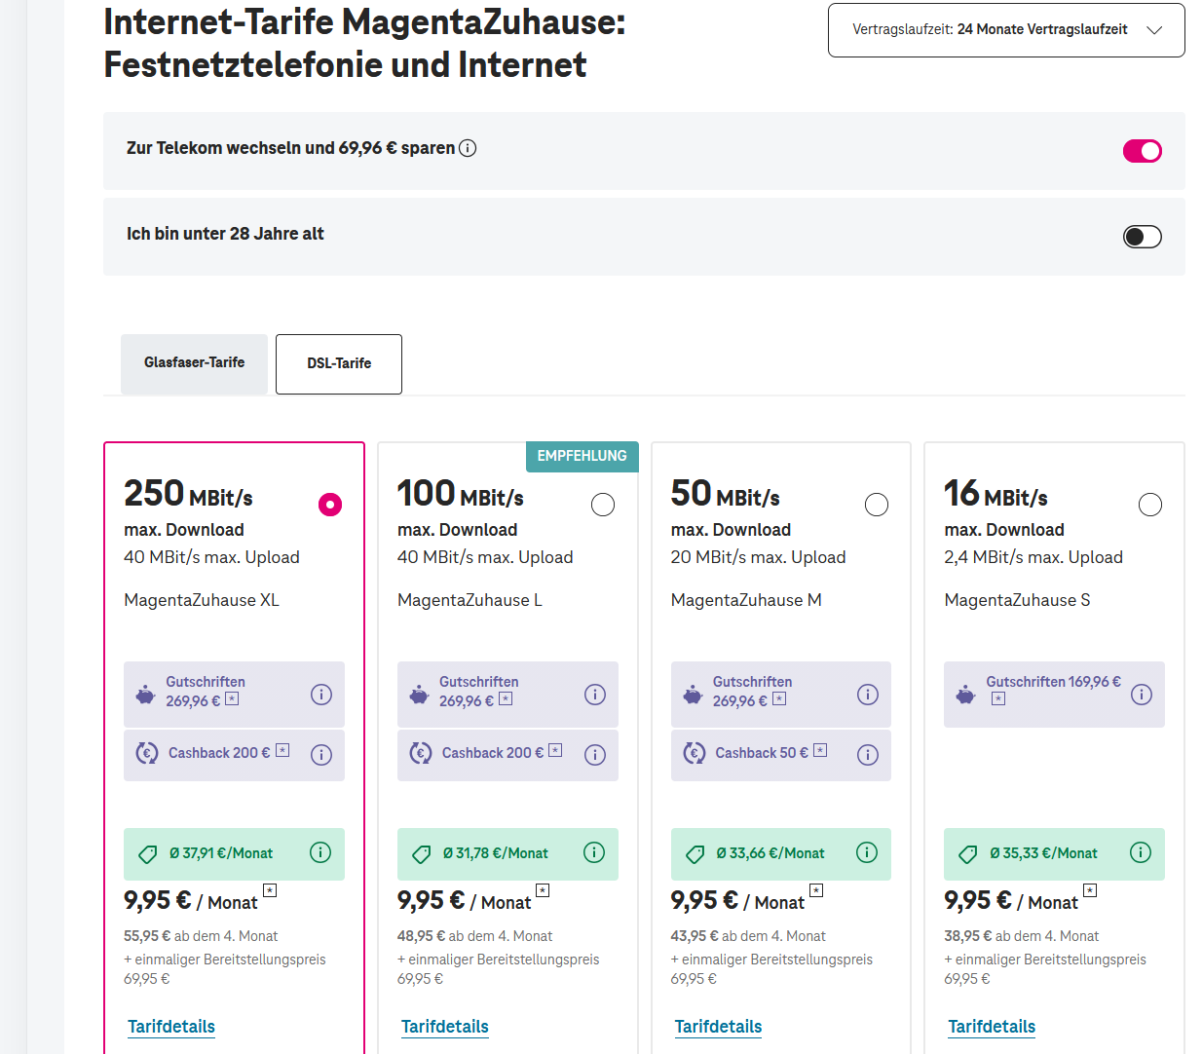Select the 100 MBit/s radio button

tap(603, 505)
